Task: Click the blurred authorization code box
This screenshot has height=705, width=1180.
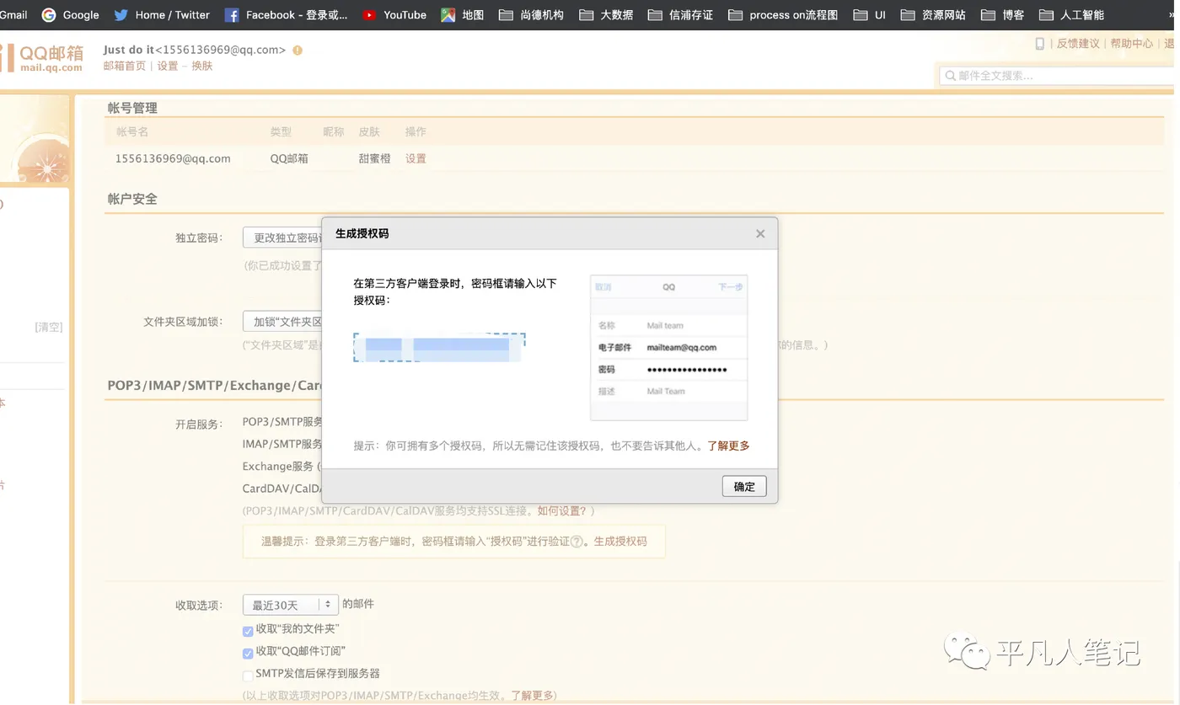Action: point(439,347)
